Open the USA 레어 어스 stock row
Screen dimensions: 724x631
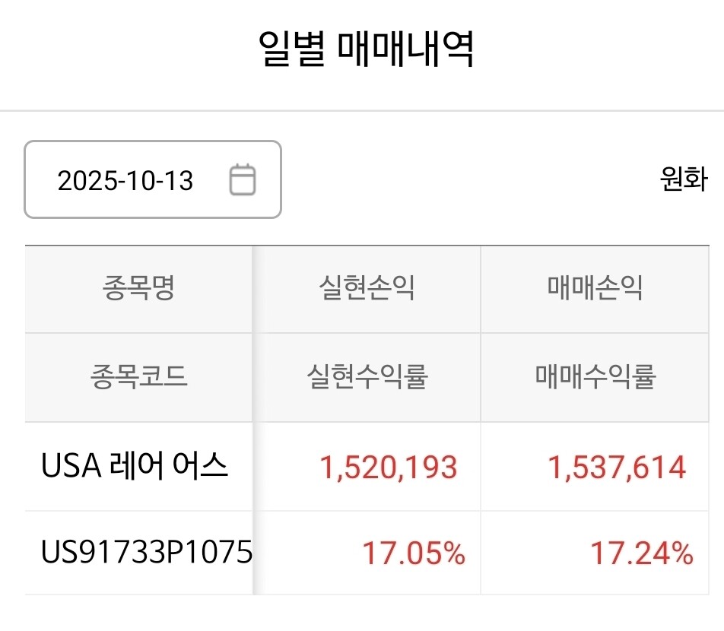pyautogui.click(x=135, y=466)
